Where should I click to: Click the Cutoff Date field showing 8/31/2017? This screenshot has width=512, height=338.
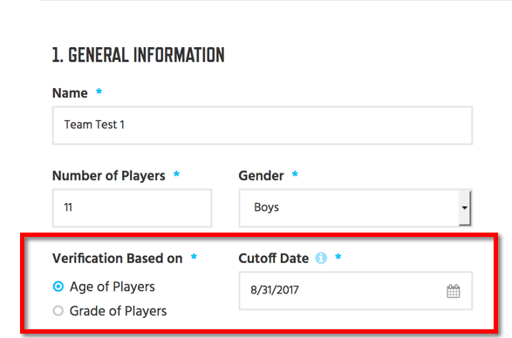356,291
